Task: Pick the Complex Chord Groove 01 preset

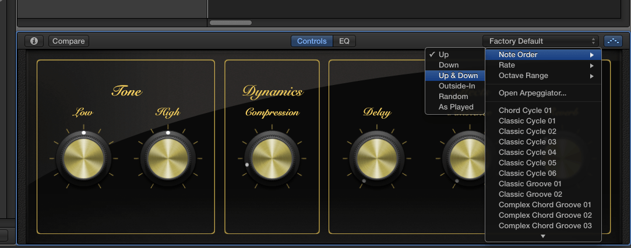Action: [543, 204]
